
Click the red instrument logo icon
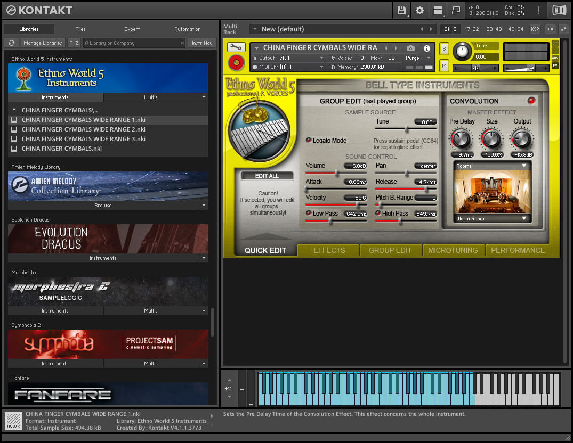[236, 63]
